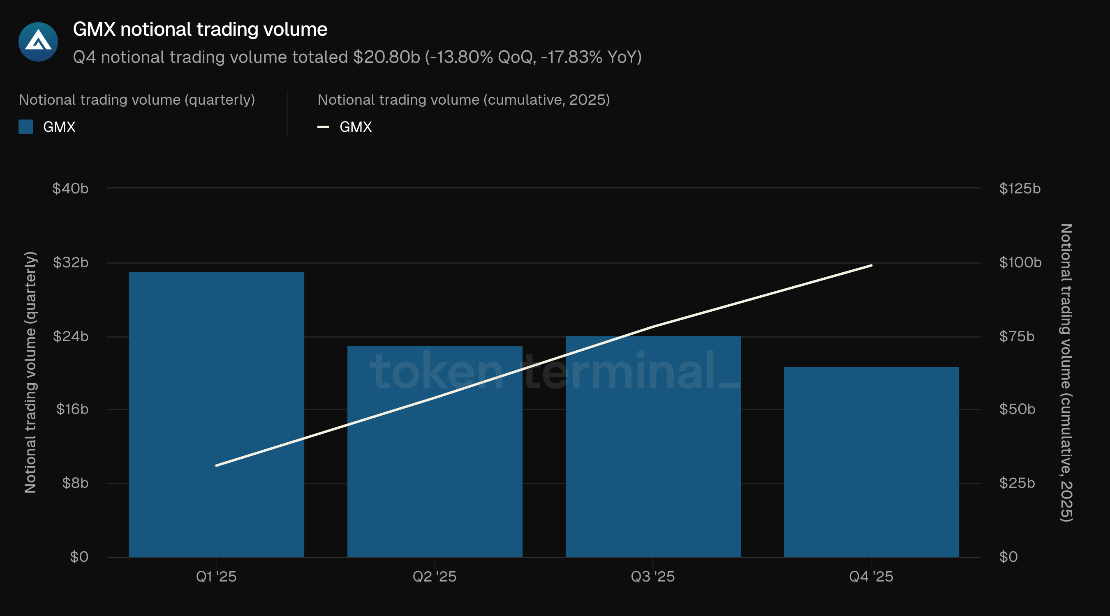Click the GMX logo icon

pos(38,42)
